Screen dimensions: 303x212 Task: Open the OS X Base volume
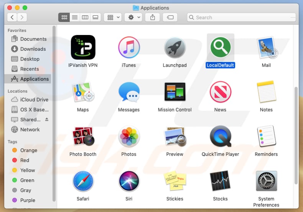(28, 110)
